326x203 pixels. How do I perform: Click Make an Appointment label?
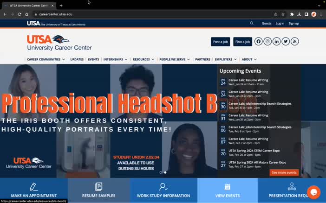(34, 196)
